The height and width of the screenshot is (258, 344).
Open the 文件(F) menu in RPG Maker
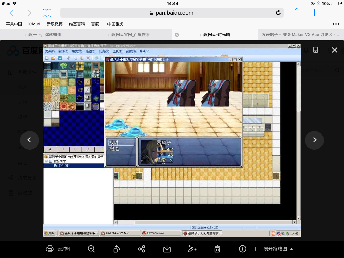pyautogui.click(x=50, y=51)
